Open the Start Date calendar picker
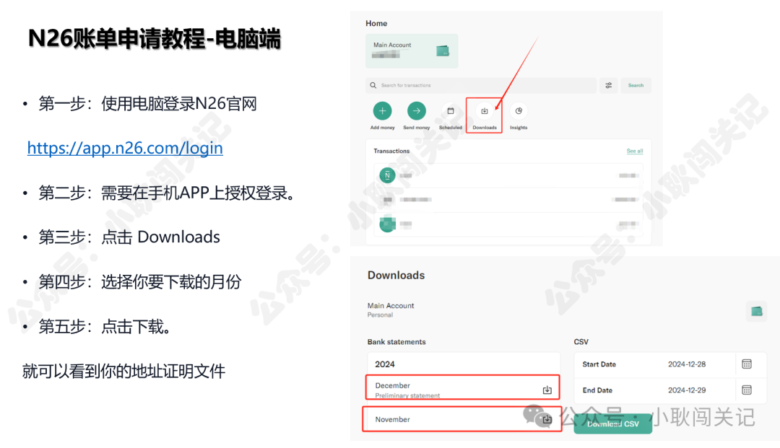780x448 pixels. pos(747,364)
